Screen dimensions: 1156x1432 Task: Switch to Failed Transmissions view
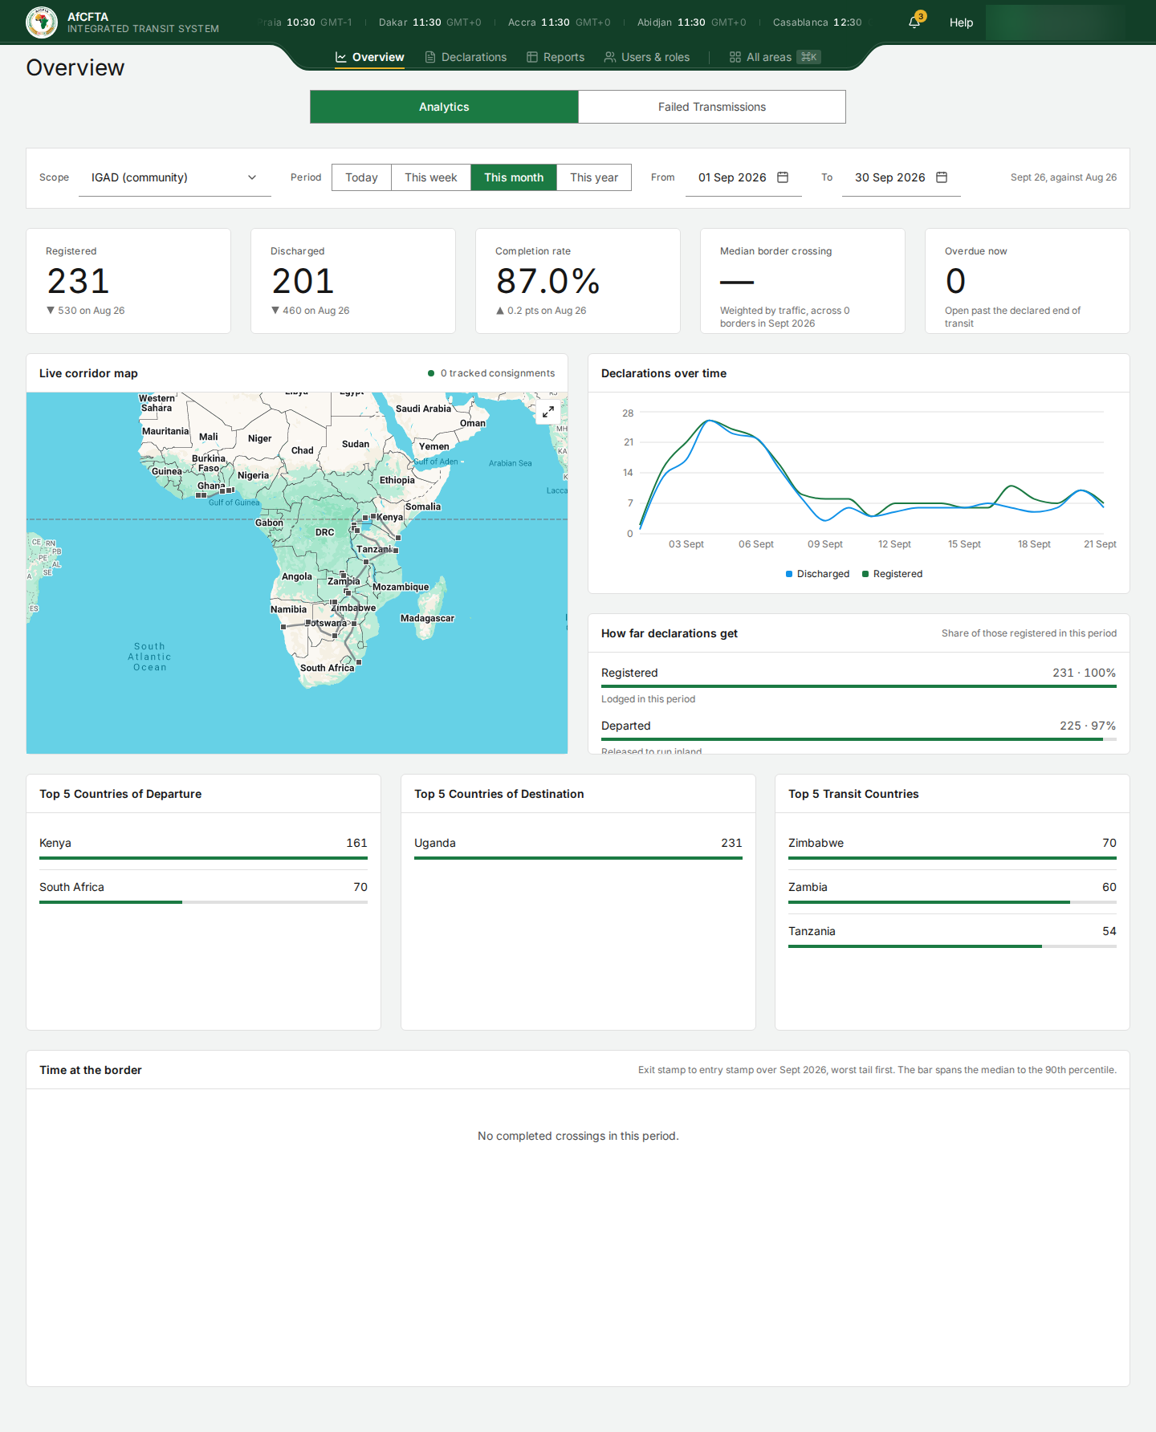click(712, 107)
